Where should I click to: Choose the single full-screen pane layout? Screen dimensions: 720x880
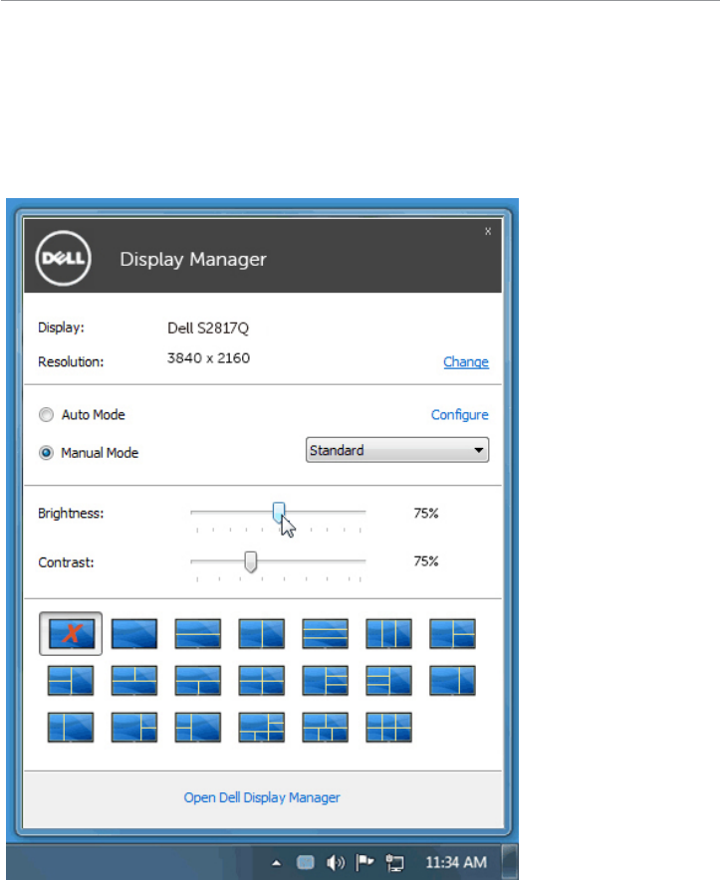[134, 634]
